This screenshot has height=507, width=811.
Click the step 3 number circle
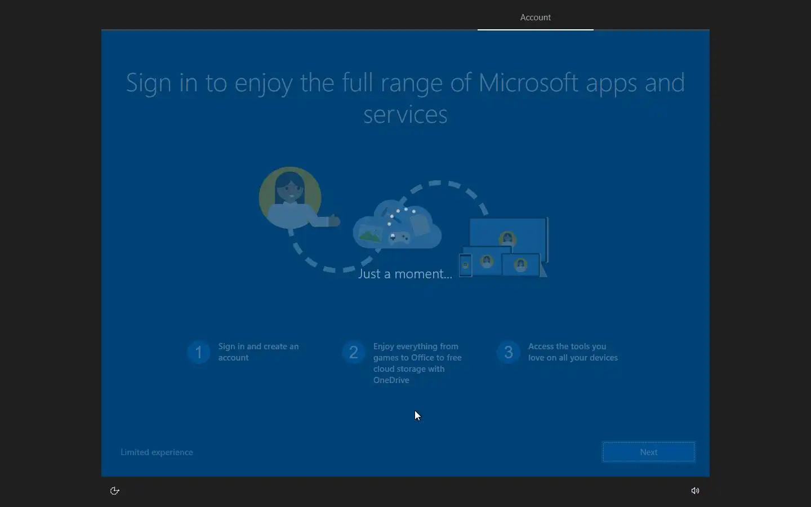tap(508, 352)
